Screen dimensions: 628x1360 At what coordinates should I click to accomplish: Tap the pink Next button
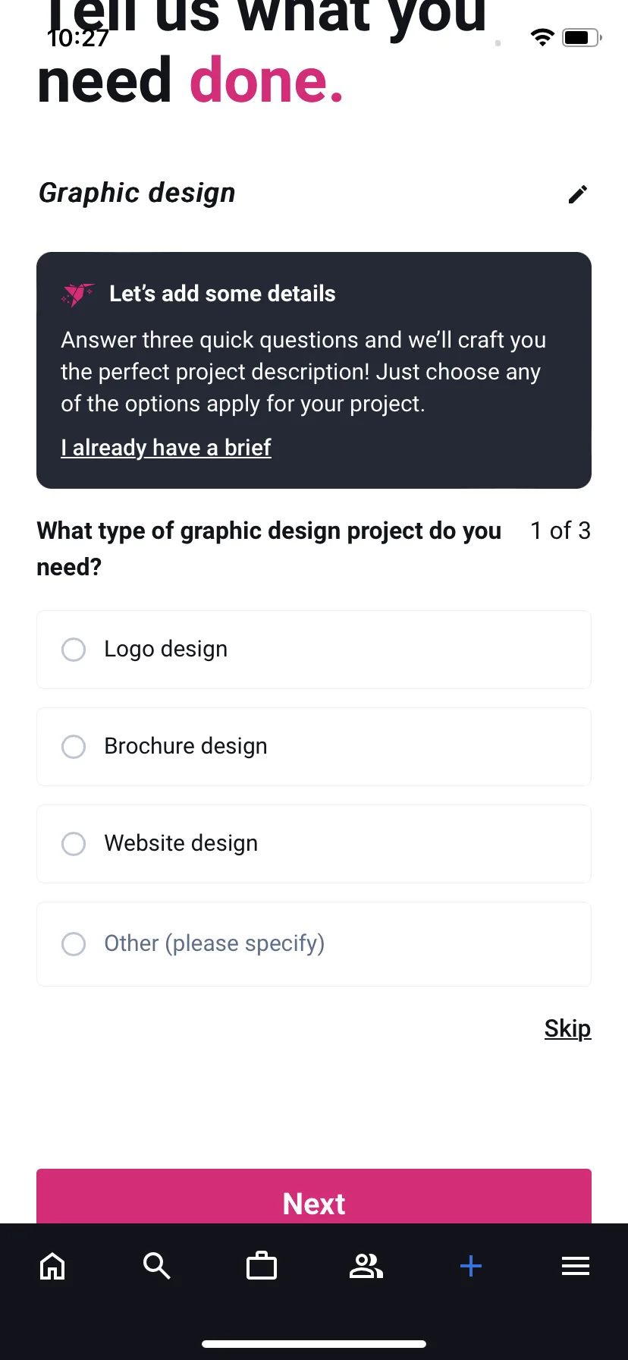pos(314,1198)
